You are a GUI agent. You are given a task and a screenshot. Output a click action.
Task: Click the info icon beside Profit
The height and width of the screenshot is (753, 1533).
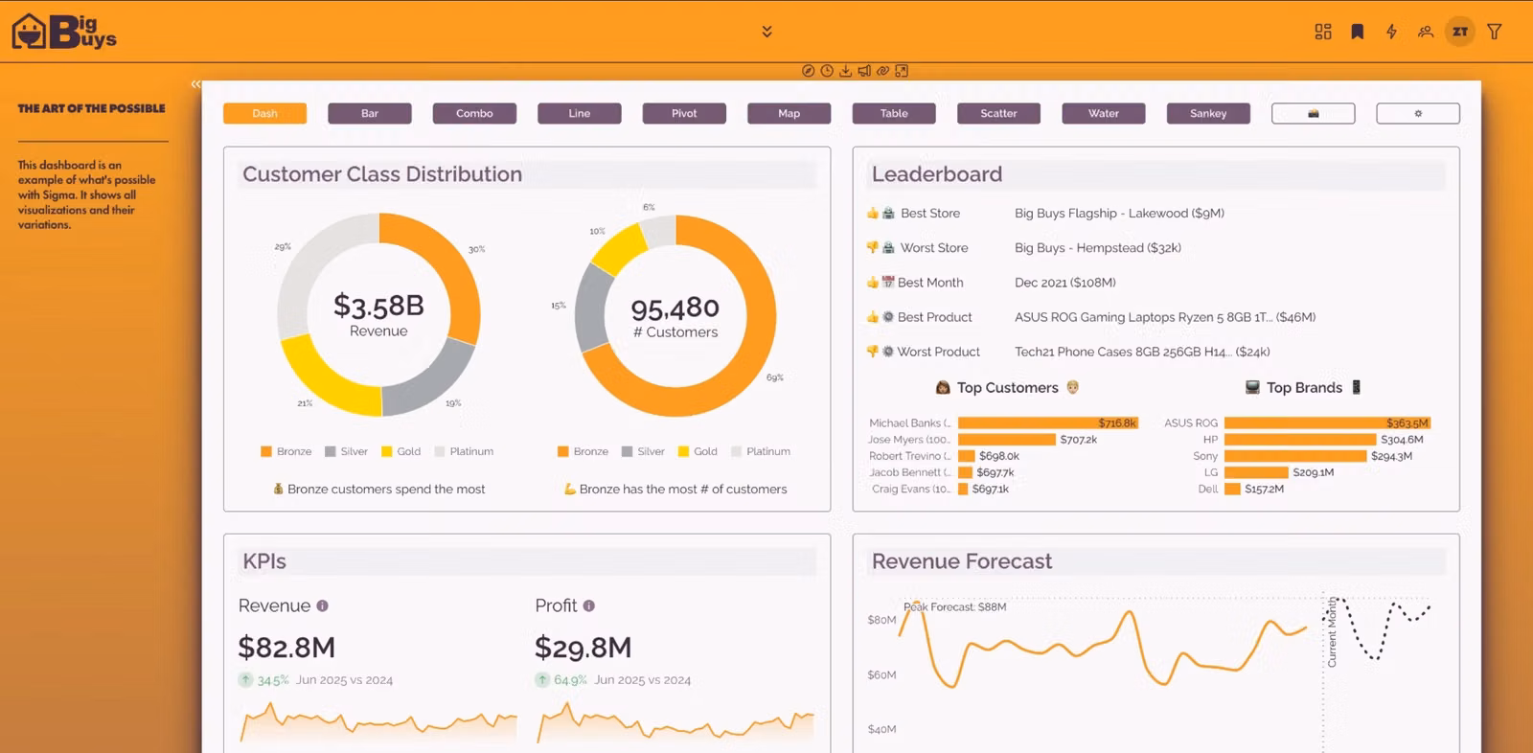coord(589,605)
